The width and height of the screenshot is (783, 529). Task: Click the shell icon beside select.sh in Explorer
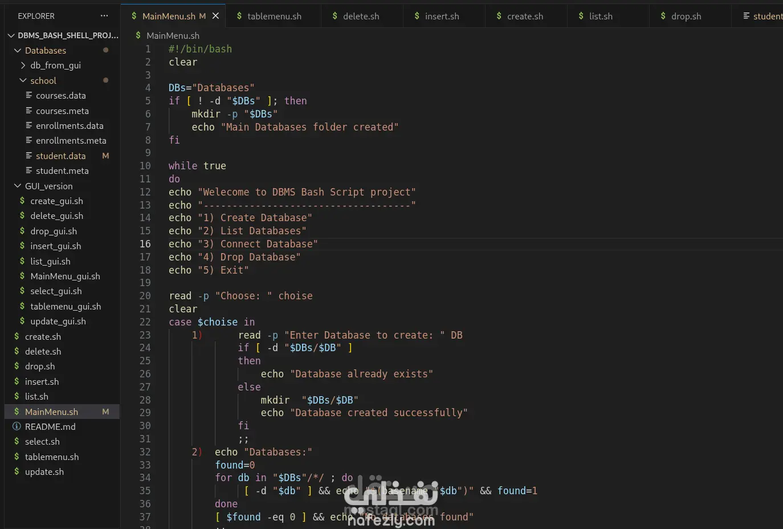(x=17, y=441)
